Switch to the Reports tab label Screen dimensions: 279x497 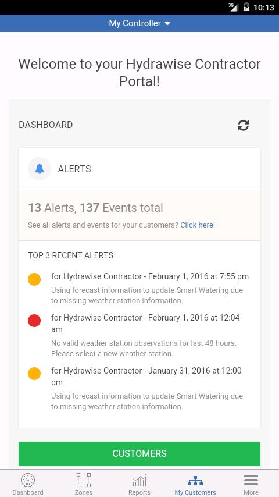pos(139,492)
